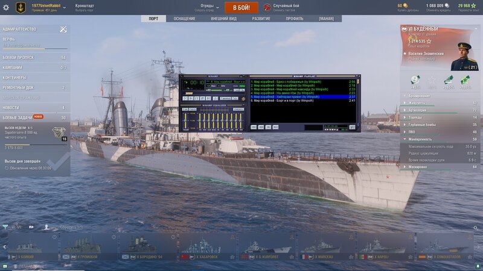Screen dimensions: 483x271
Task: Select playlist track 6 Борт и в порт
Action: coord(304,101)
